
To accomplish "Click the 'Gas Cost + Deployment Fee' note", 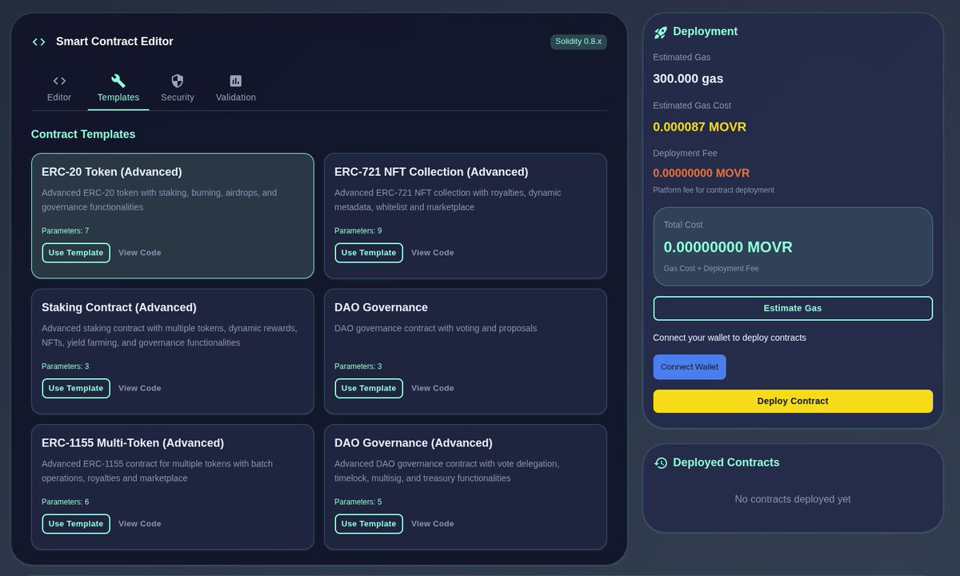I will 711,269.
